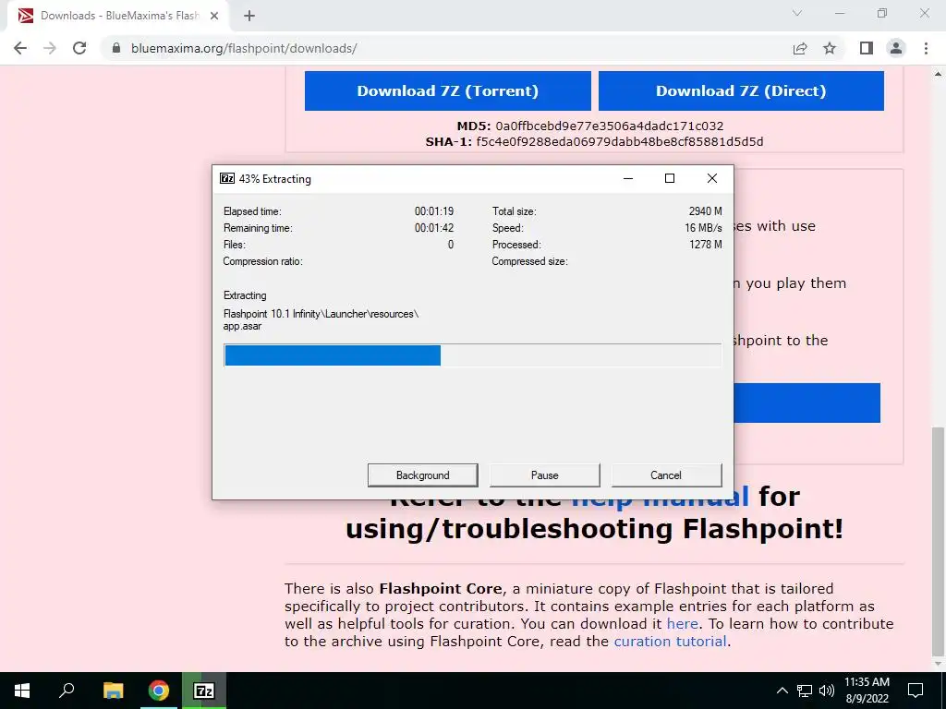Open the curation tutorial link

(671, 641)
